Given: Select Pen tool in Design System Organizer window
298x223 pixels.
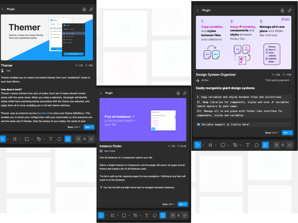Looking at the screenshot, I should (235, 145).
